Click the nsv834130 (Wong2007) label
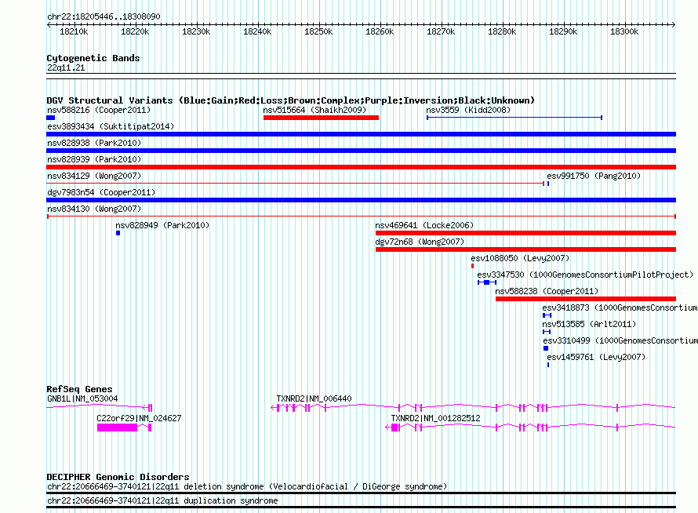This screenshot has height=513, width=698. (x=94, y=209)
